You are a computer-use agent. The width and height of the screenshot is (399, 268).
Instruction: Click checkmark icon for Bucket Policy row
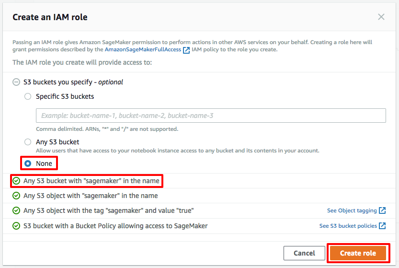16,226
